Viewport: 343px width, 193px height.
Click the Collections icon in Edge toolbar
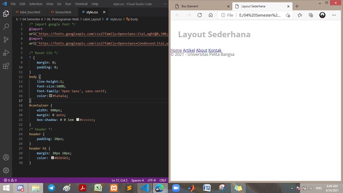311,15
